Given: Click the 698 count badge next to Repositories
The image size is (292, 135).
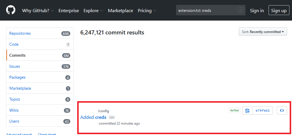Looking at the screenshot, I should point(66,34).
